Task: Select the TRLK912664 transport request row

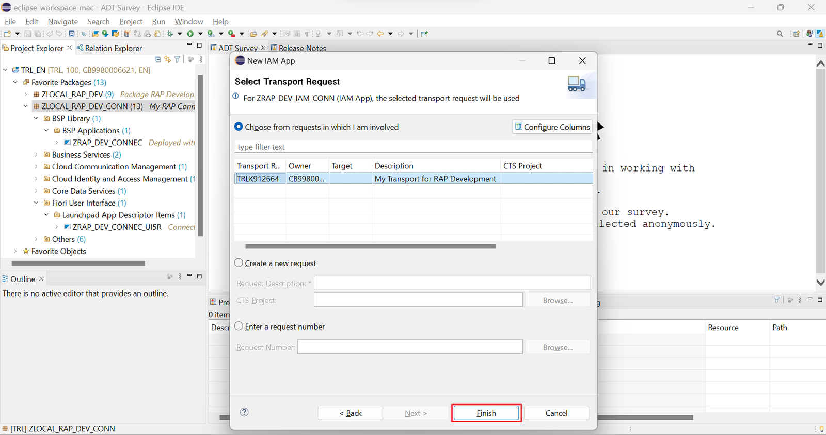Action: [414, 179]
